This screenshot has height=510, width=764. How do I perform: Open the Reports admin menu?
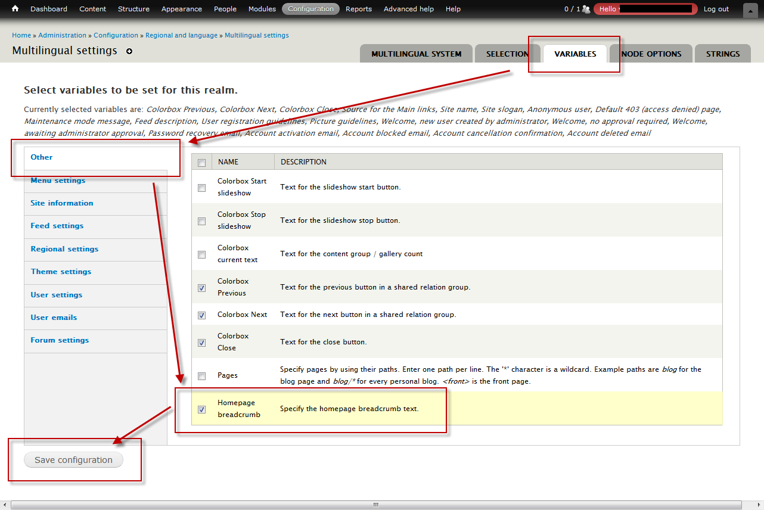[358, 9]
